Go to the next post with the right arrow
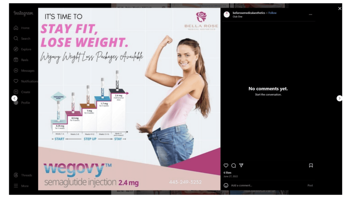Image resolution: width=351 pixels, height=198 pixels. [x=339, y=98]
